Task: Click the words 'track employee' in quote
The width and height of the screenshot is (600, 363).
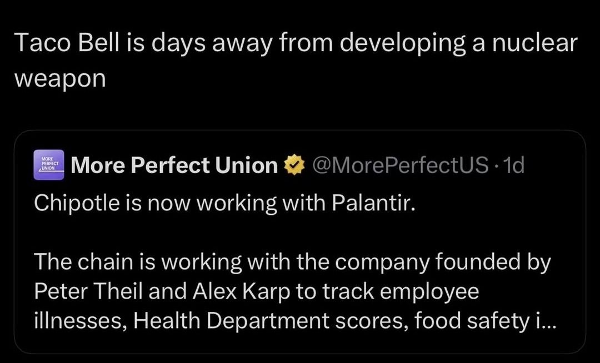Action: 401,292
